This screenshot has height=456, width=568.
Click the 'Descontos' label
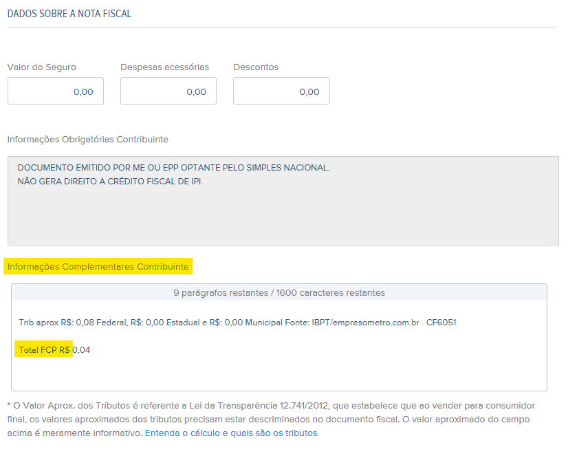click(256, 67)
